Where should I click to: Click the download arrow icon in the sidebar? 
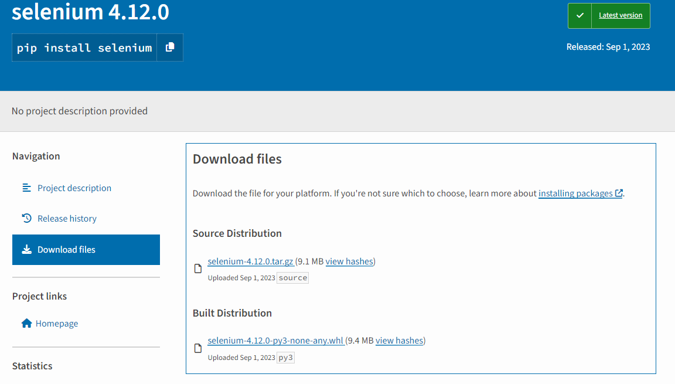click(27, 250)
